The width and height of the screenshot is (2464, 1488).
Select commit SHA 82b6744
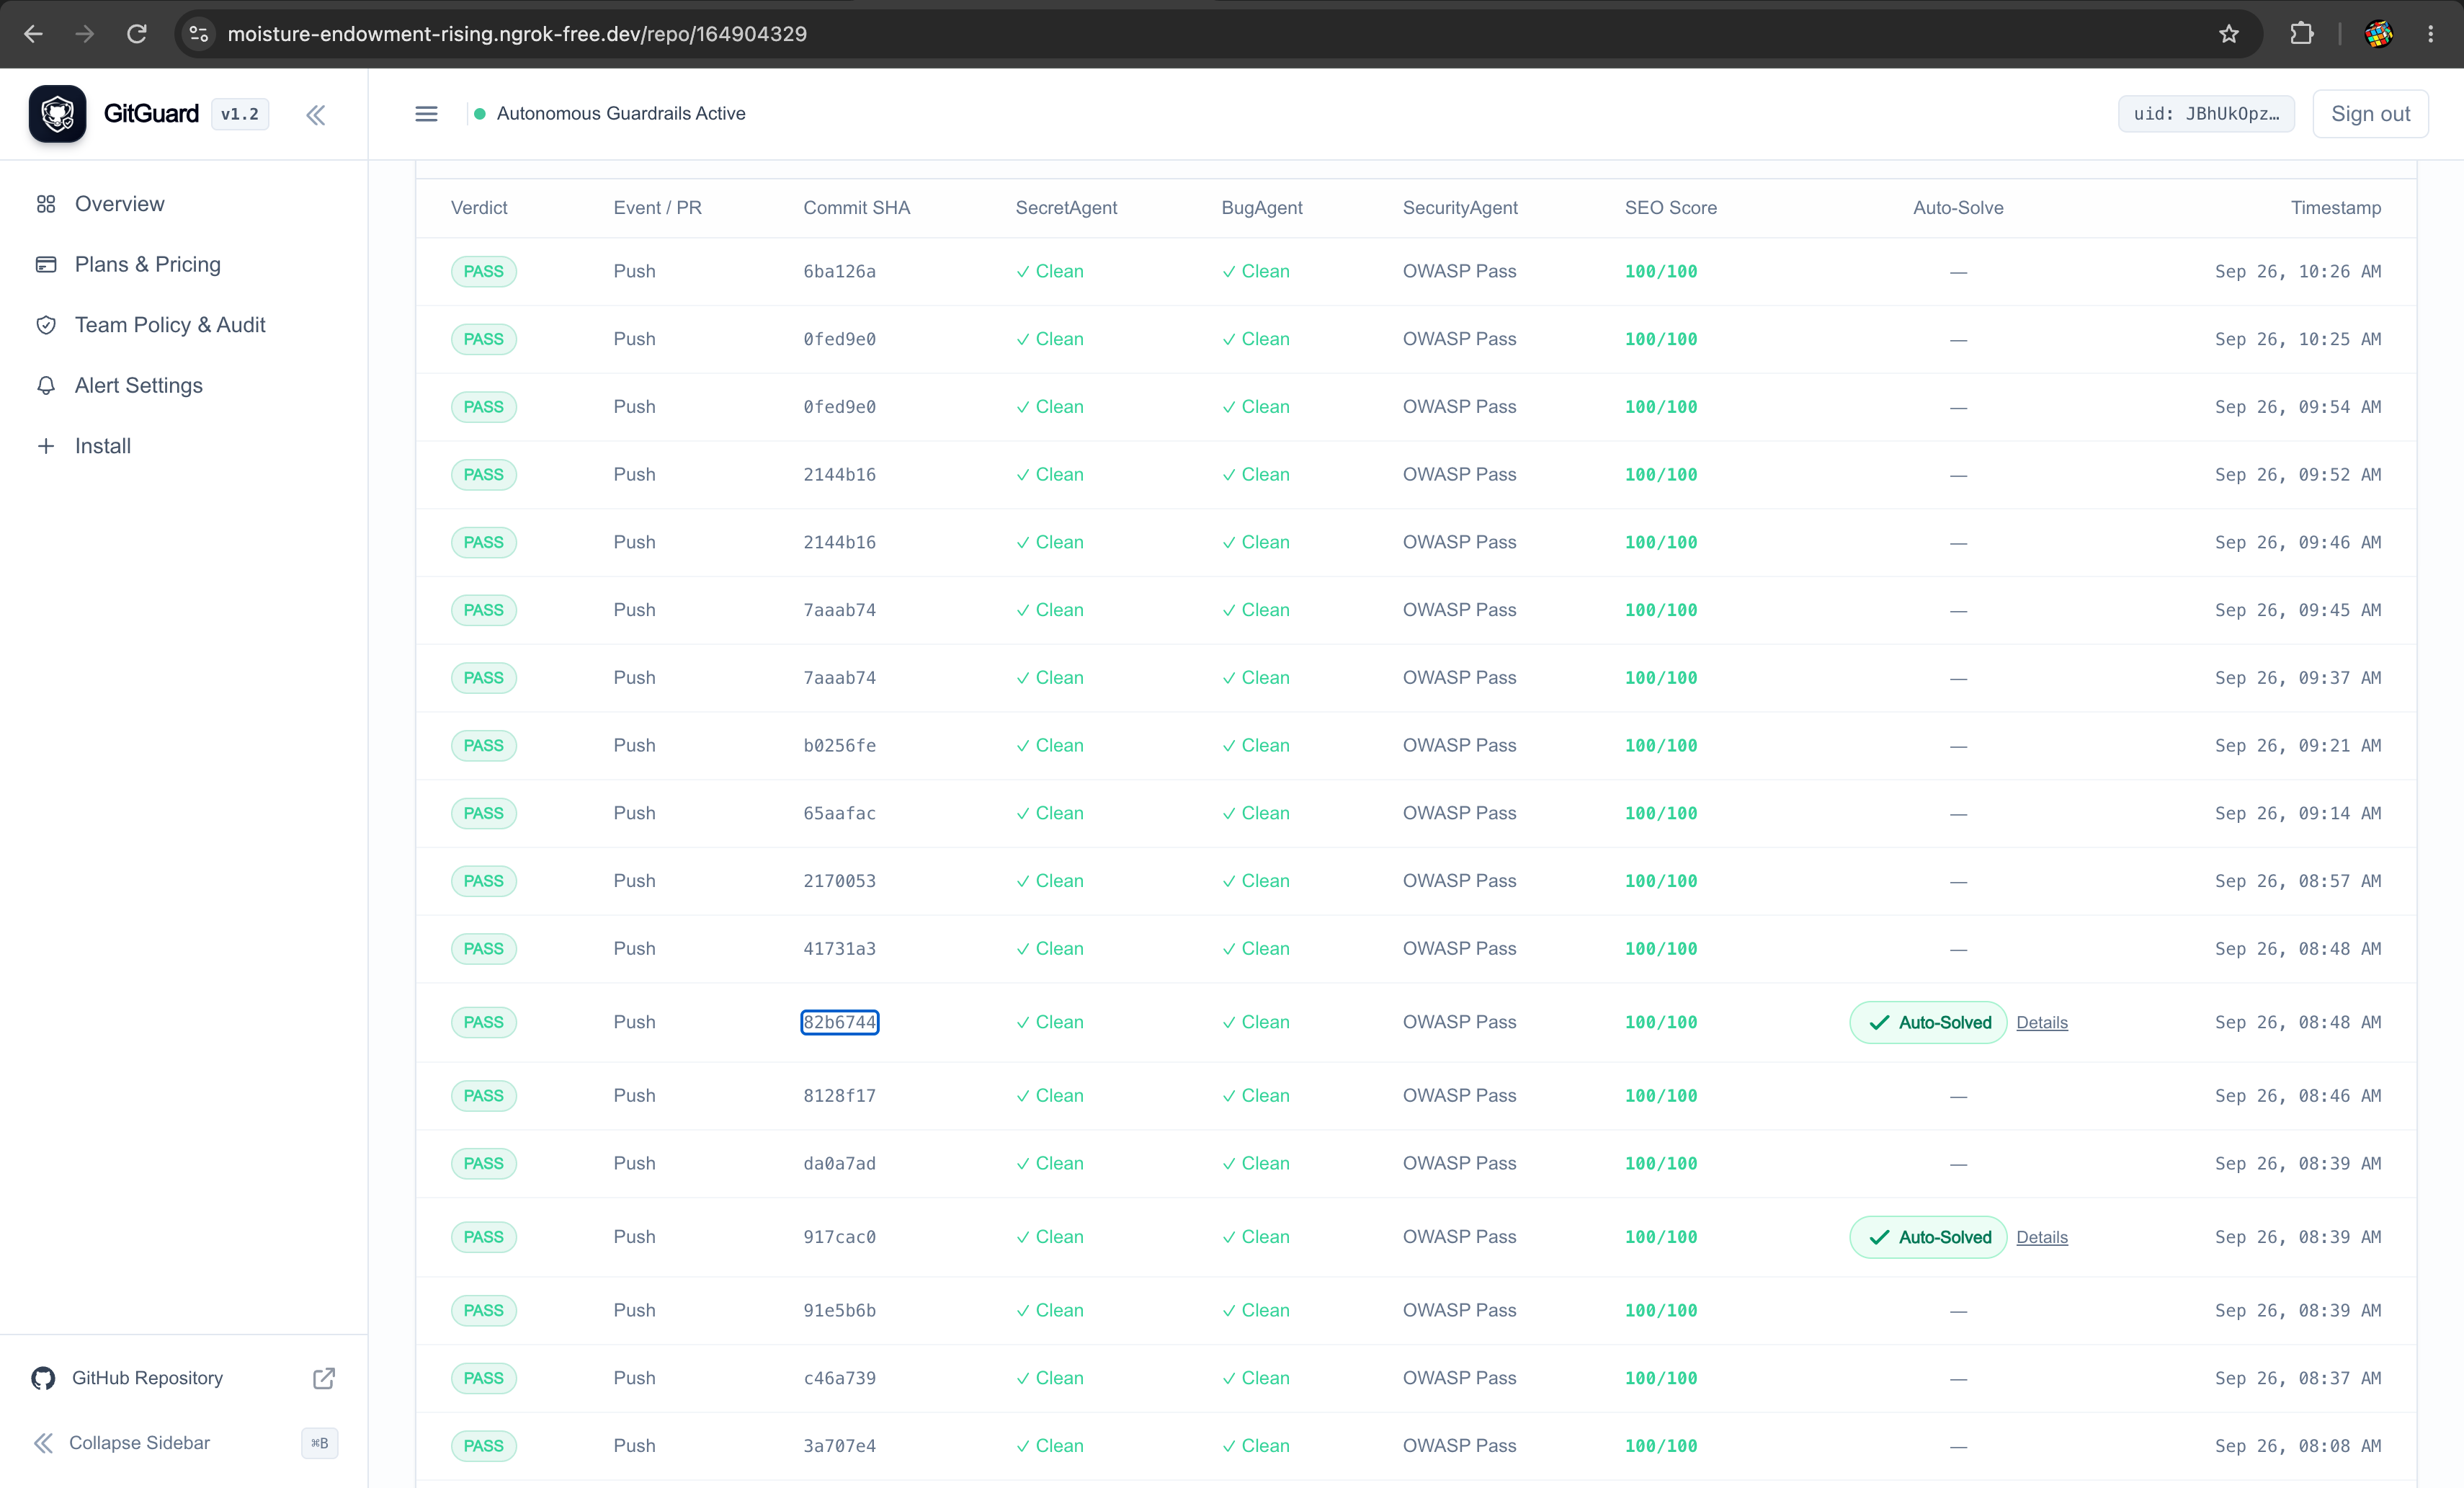pos(839,1022)
